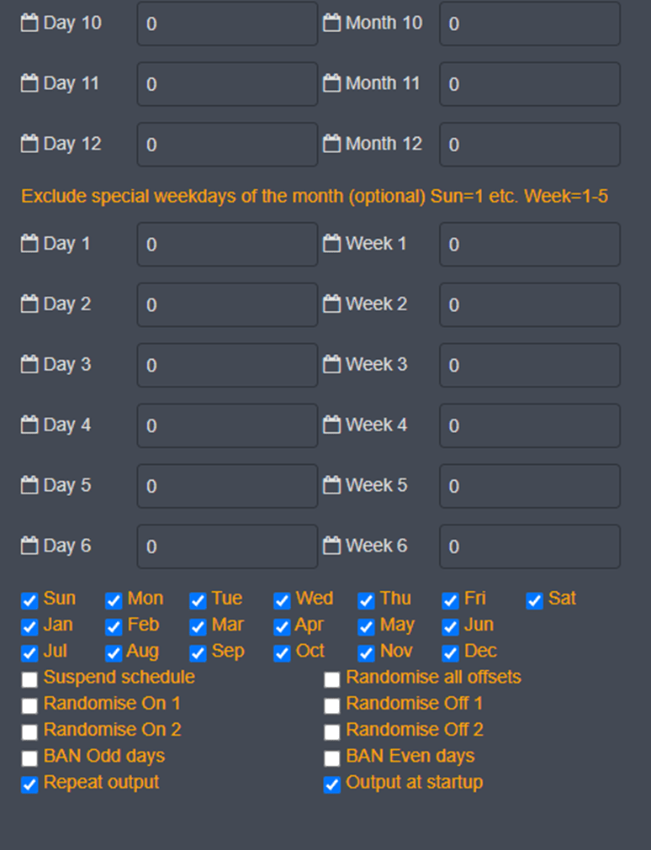Click the calendar icon next to Week 5
Viewport: 651px width, 850px height.
pos(332,486)
